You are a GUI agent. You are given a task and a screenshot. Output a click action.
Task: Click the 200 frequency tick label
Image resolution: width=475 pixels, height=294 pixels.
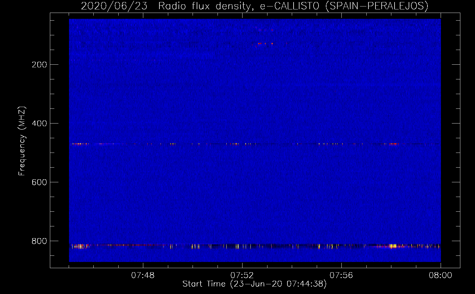pyautogui.click(x=39, y=65)
